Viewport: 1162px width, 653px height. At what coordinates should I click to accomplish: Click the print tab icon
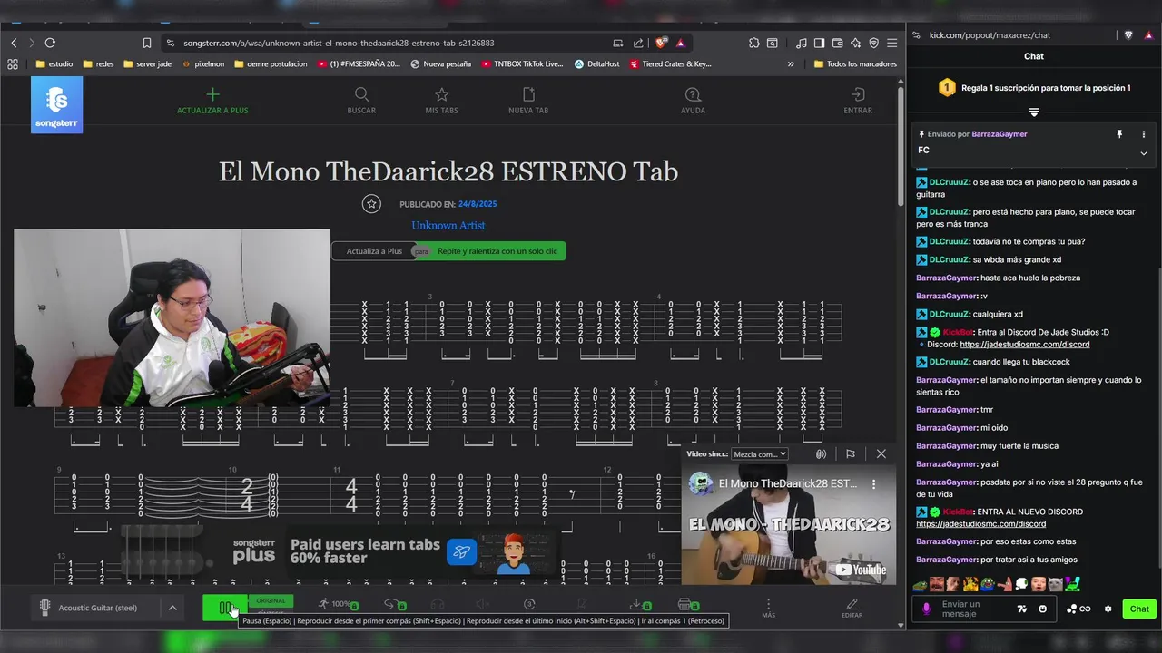tap(687, 604)
